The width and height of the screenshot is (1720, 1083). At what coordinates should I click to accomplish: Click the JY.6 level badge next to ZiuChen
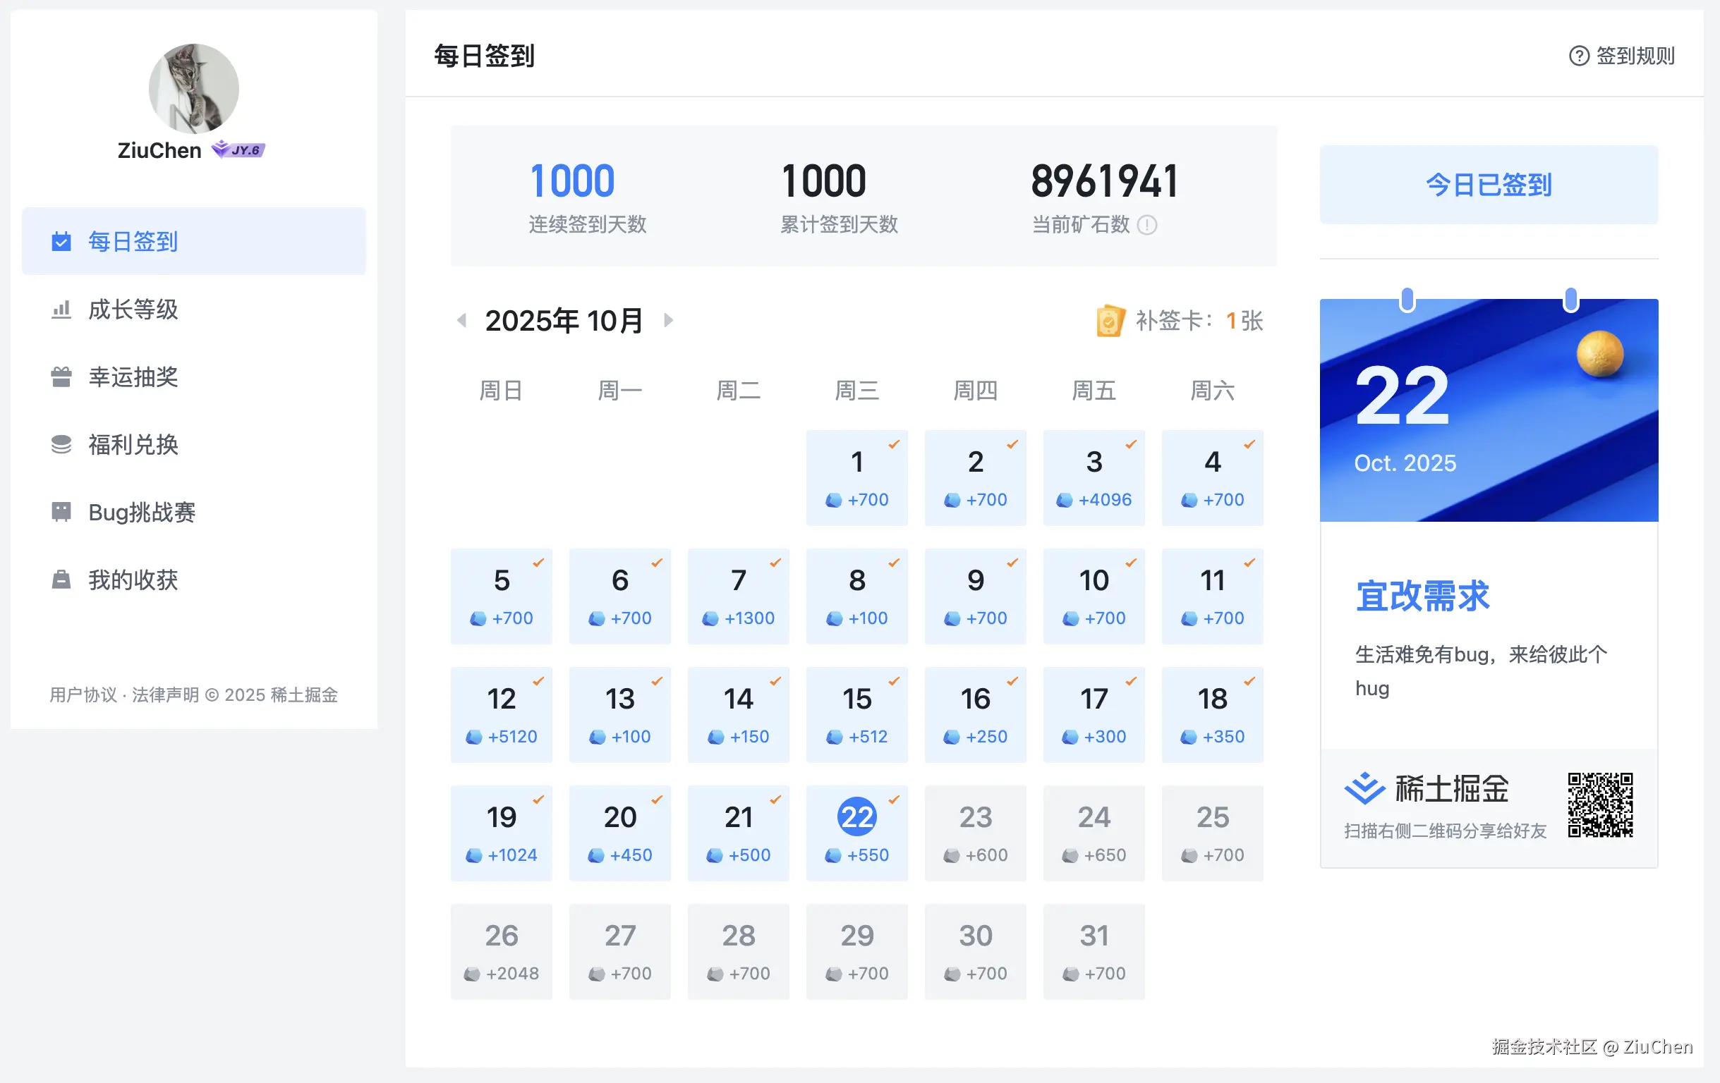point(238,150)
